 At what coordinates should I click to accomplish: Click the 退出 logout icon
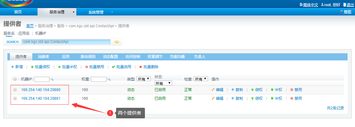(344, 5)
